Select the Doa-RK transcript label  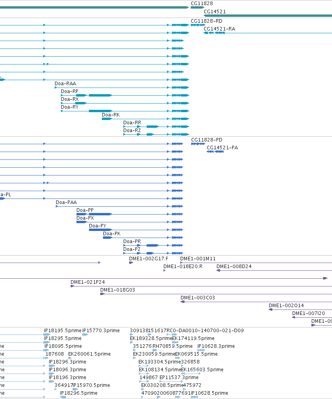click(111, 115)
